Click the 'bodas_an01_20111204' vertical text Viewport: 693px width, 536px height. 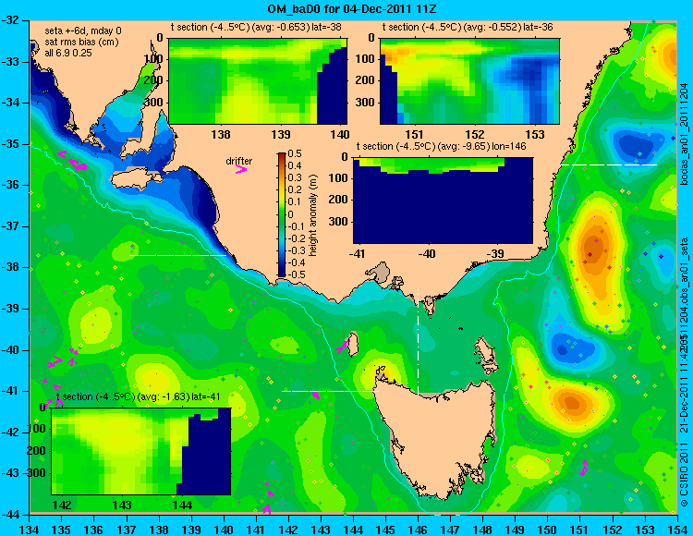(x=684, y=134)
